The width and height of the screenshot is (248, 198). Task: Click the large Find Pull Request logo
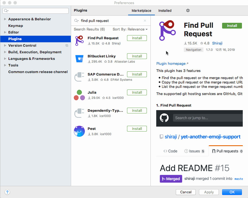[x=167, y=30]
